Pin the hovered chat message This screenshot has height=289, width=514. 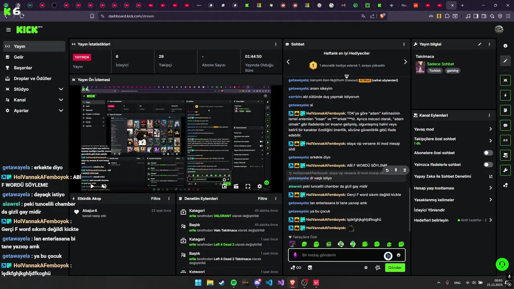click(396, 170)
